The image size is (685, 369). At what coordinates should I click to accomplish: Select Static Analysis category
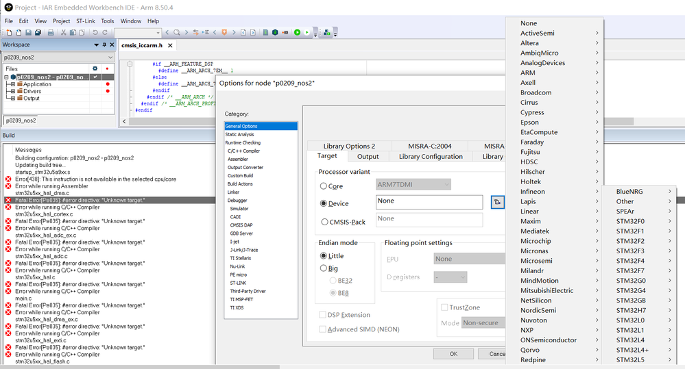[239, 134]
